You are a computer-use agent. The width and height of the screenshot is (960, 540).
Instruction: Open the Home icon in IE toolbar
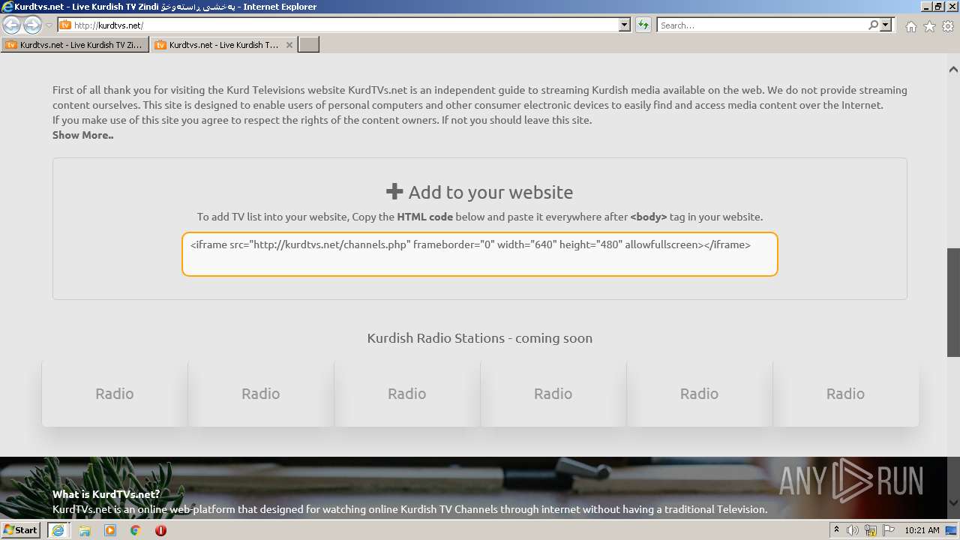[x=910, y=26]
